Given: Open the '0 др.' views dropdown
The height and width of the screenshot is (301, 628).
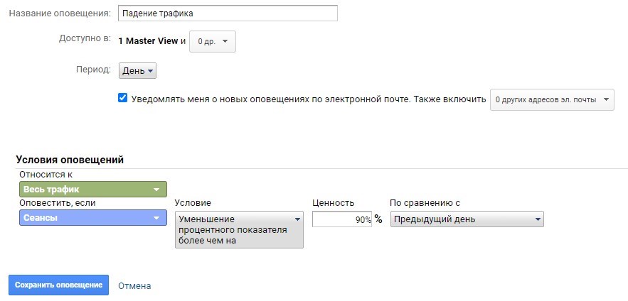Looking at the screenshot, I should pyautogui.click(x=212, y=42).
